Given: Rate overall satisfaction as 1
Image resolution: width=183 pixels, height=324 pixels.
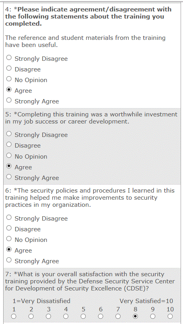Looking at the screenshot, I should pos(14,317).
